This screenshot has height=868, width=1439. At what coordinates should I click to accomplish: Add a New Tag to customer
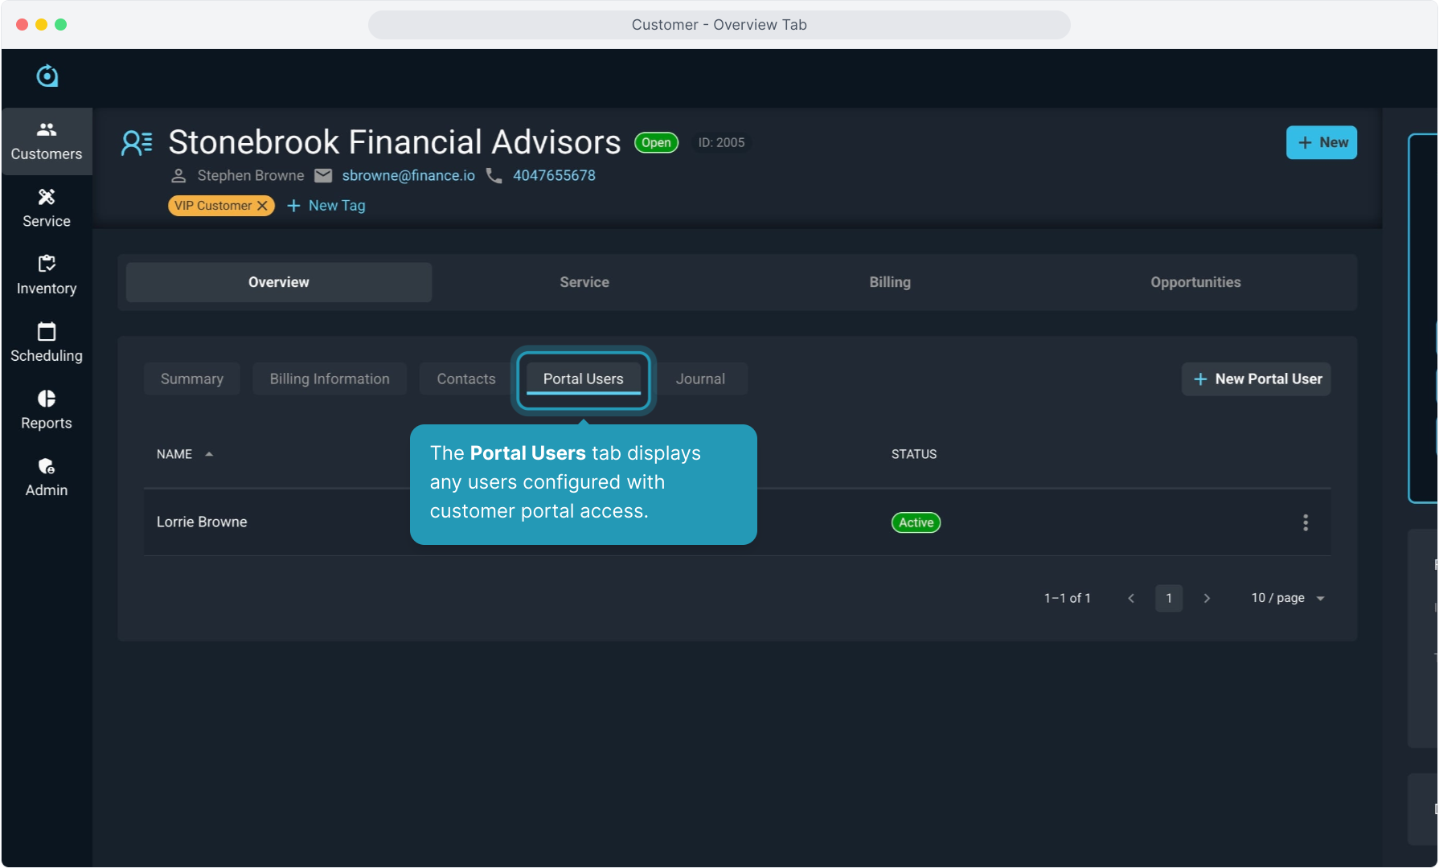326,206
